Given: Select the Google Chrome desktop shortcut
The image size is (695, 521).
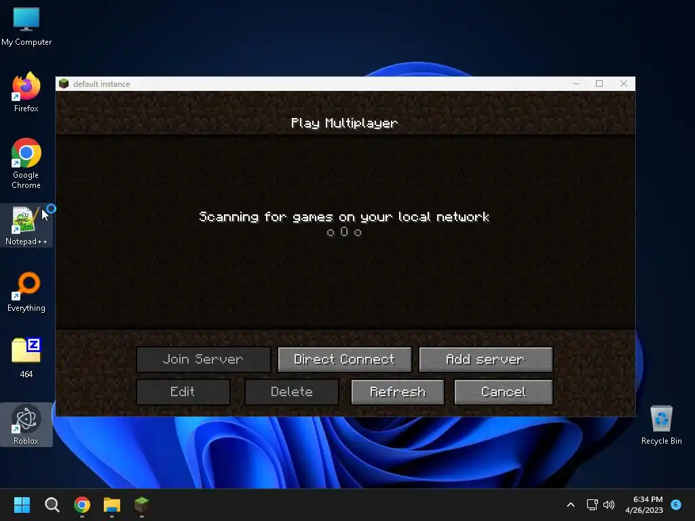Looking at the screenshot, I should coord(26,164).
